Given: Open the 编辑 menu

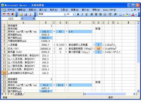Looking at the screenshot, I should coord(22,10).
